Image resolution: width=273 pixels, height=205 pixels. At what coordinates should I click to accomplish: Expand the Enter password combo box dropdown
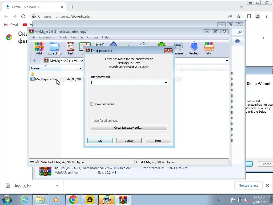(x=166, y=83)
